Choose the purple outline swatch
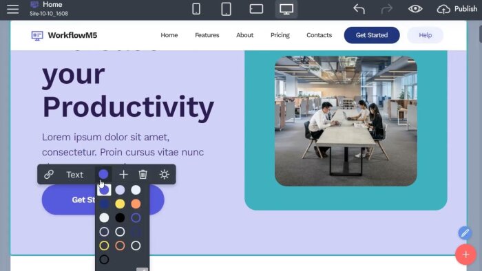 (136, 217)
